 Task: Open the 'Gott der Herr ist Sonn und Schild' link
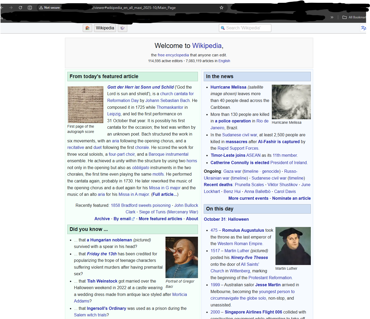click(x=140, y=87)
